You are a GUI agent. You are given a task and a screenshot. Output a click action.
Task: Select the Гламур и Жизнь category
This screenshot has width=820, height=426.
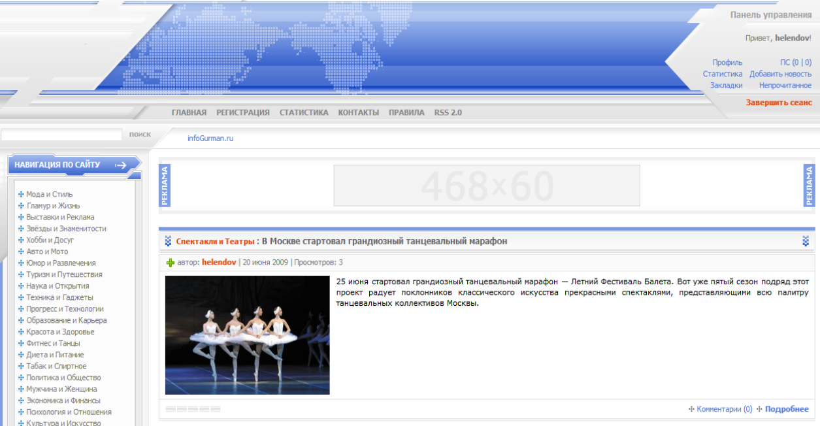pos(53,206)
